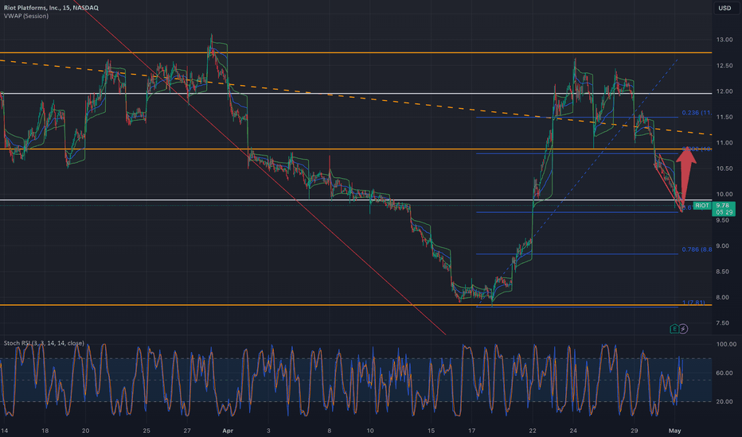Click 13.00 on the price axis

(724, 40)
